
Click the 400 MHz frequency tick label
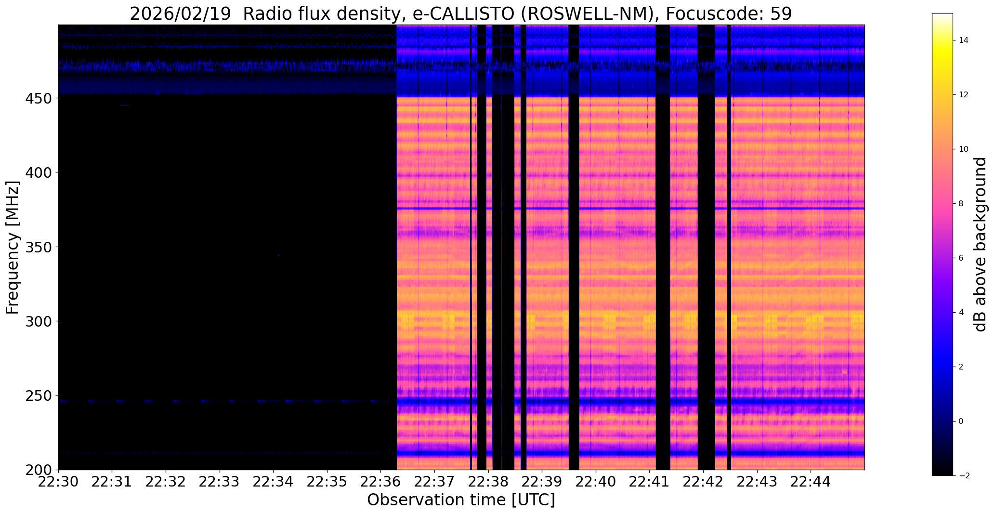(39, 172)
